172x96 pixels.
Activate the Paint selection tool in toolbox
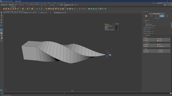tap(1, 18)
